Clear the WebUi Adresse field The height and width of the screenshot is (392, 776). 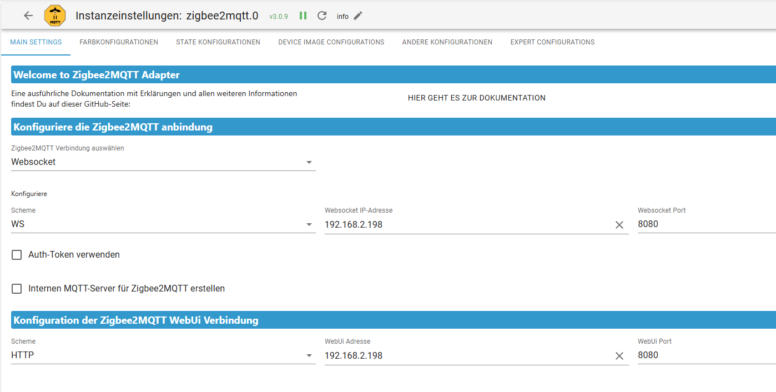[619, 356]
